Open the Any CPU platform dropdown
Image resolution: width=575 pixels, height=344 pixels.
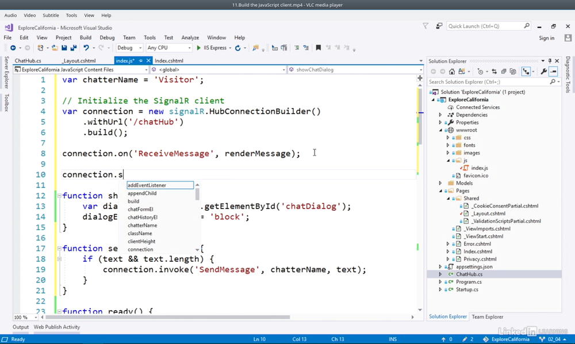[x=168, y=48]
